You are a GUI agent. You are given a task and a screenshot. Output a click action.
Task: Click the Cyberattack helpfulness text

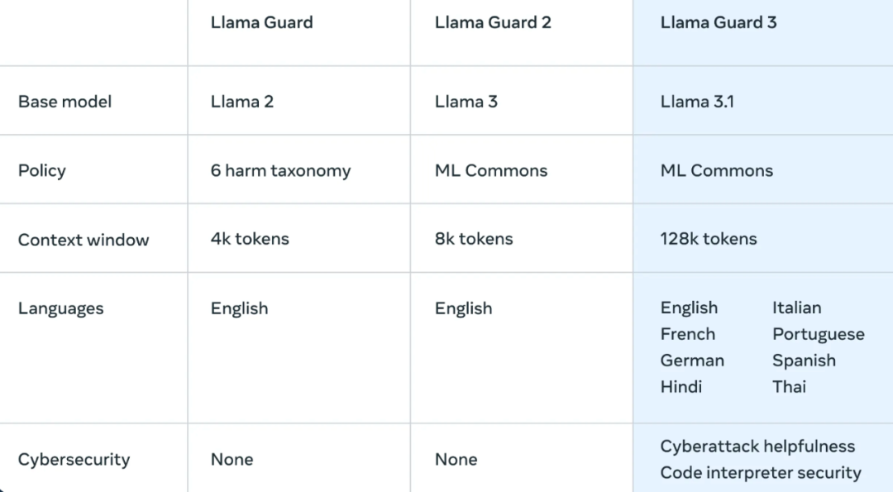click(x=757, y=447)
